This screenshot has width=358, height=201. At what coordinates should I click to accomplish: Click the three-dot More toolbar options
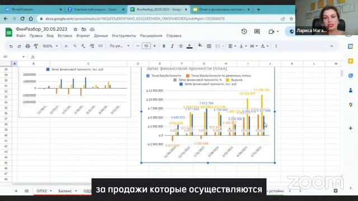point(276,46)
